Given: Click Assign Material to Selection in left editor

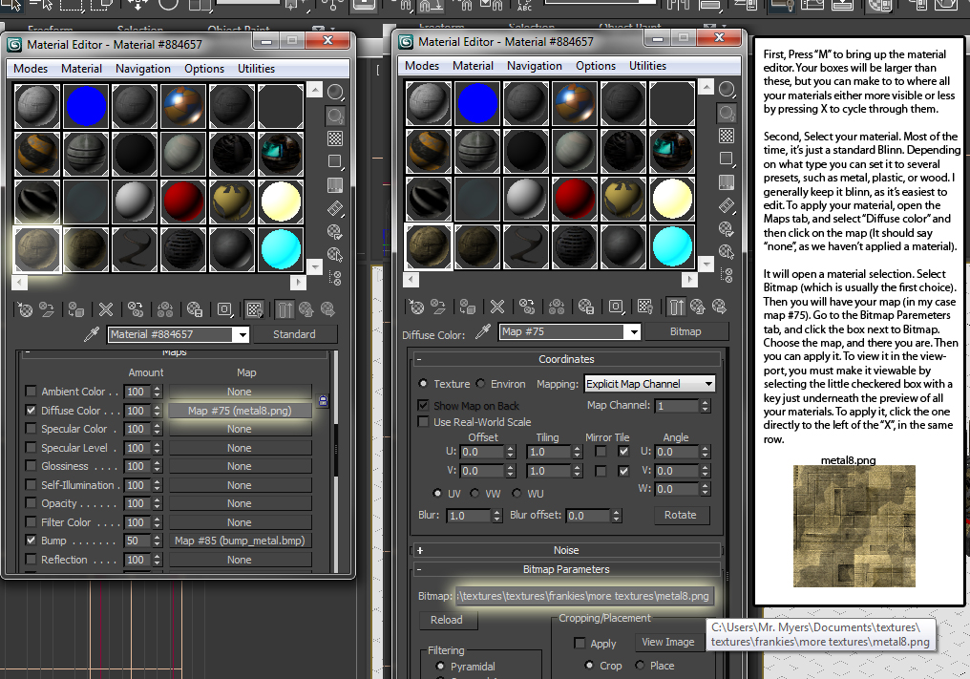Looking at the screenshot, I should [x=76, y=309].
